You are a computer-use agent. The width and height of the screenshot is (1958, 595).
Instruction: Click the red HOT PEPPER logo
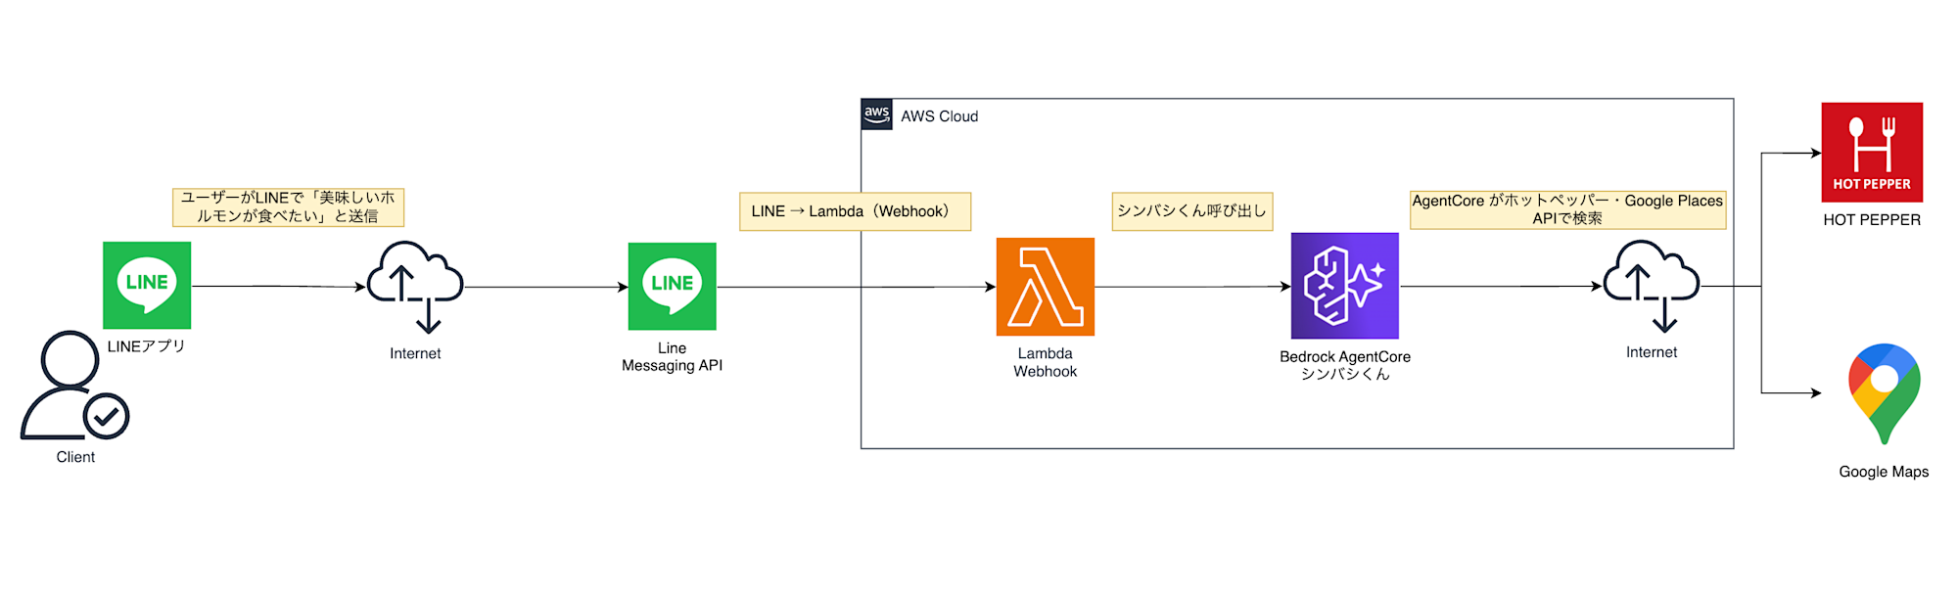click(1872, 153)
